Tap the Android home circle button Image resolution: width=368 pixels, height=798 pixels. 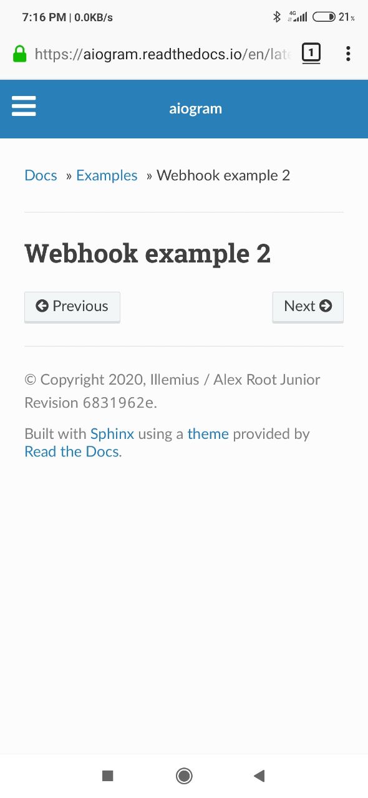[x=184, y=776]
